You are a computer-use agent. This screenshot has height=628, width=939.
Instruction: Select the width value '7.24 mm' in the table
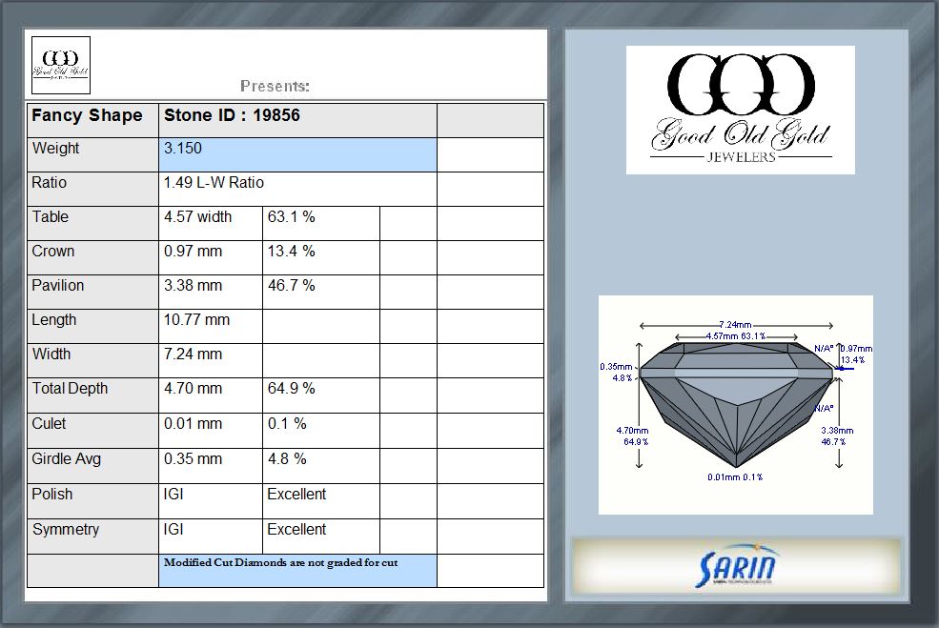[x=210, y=360]
